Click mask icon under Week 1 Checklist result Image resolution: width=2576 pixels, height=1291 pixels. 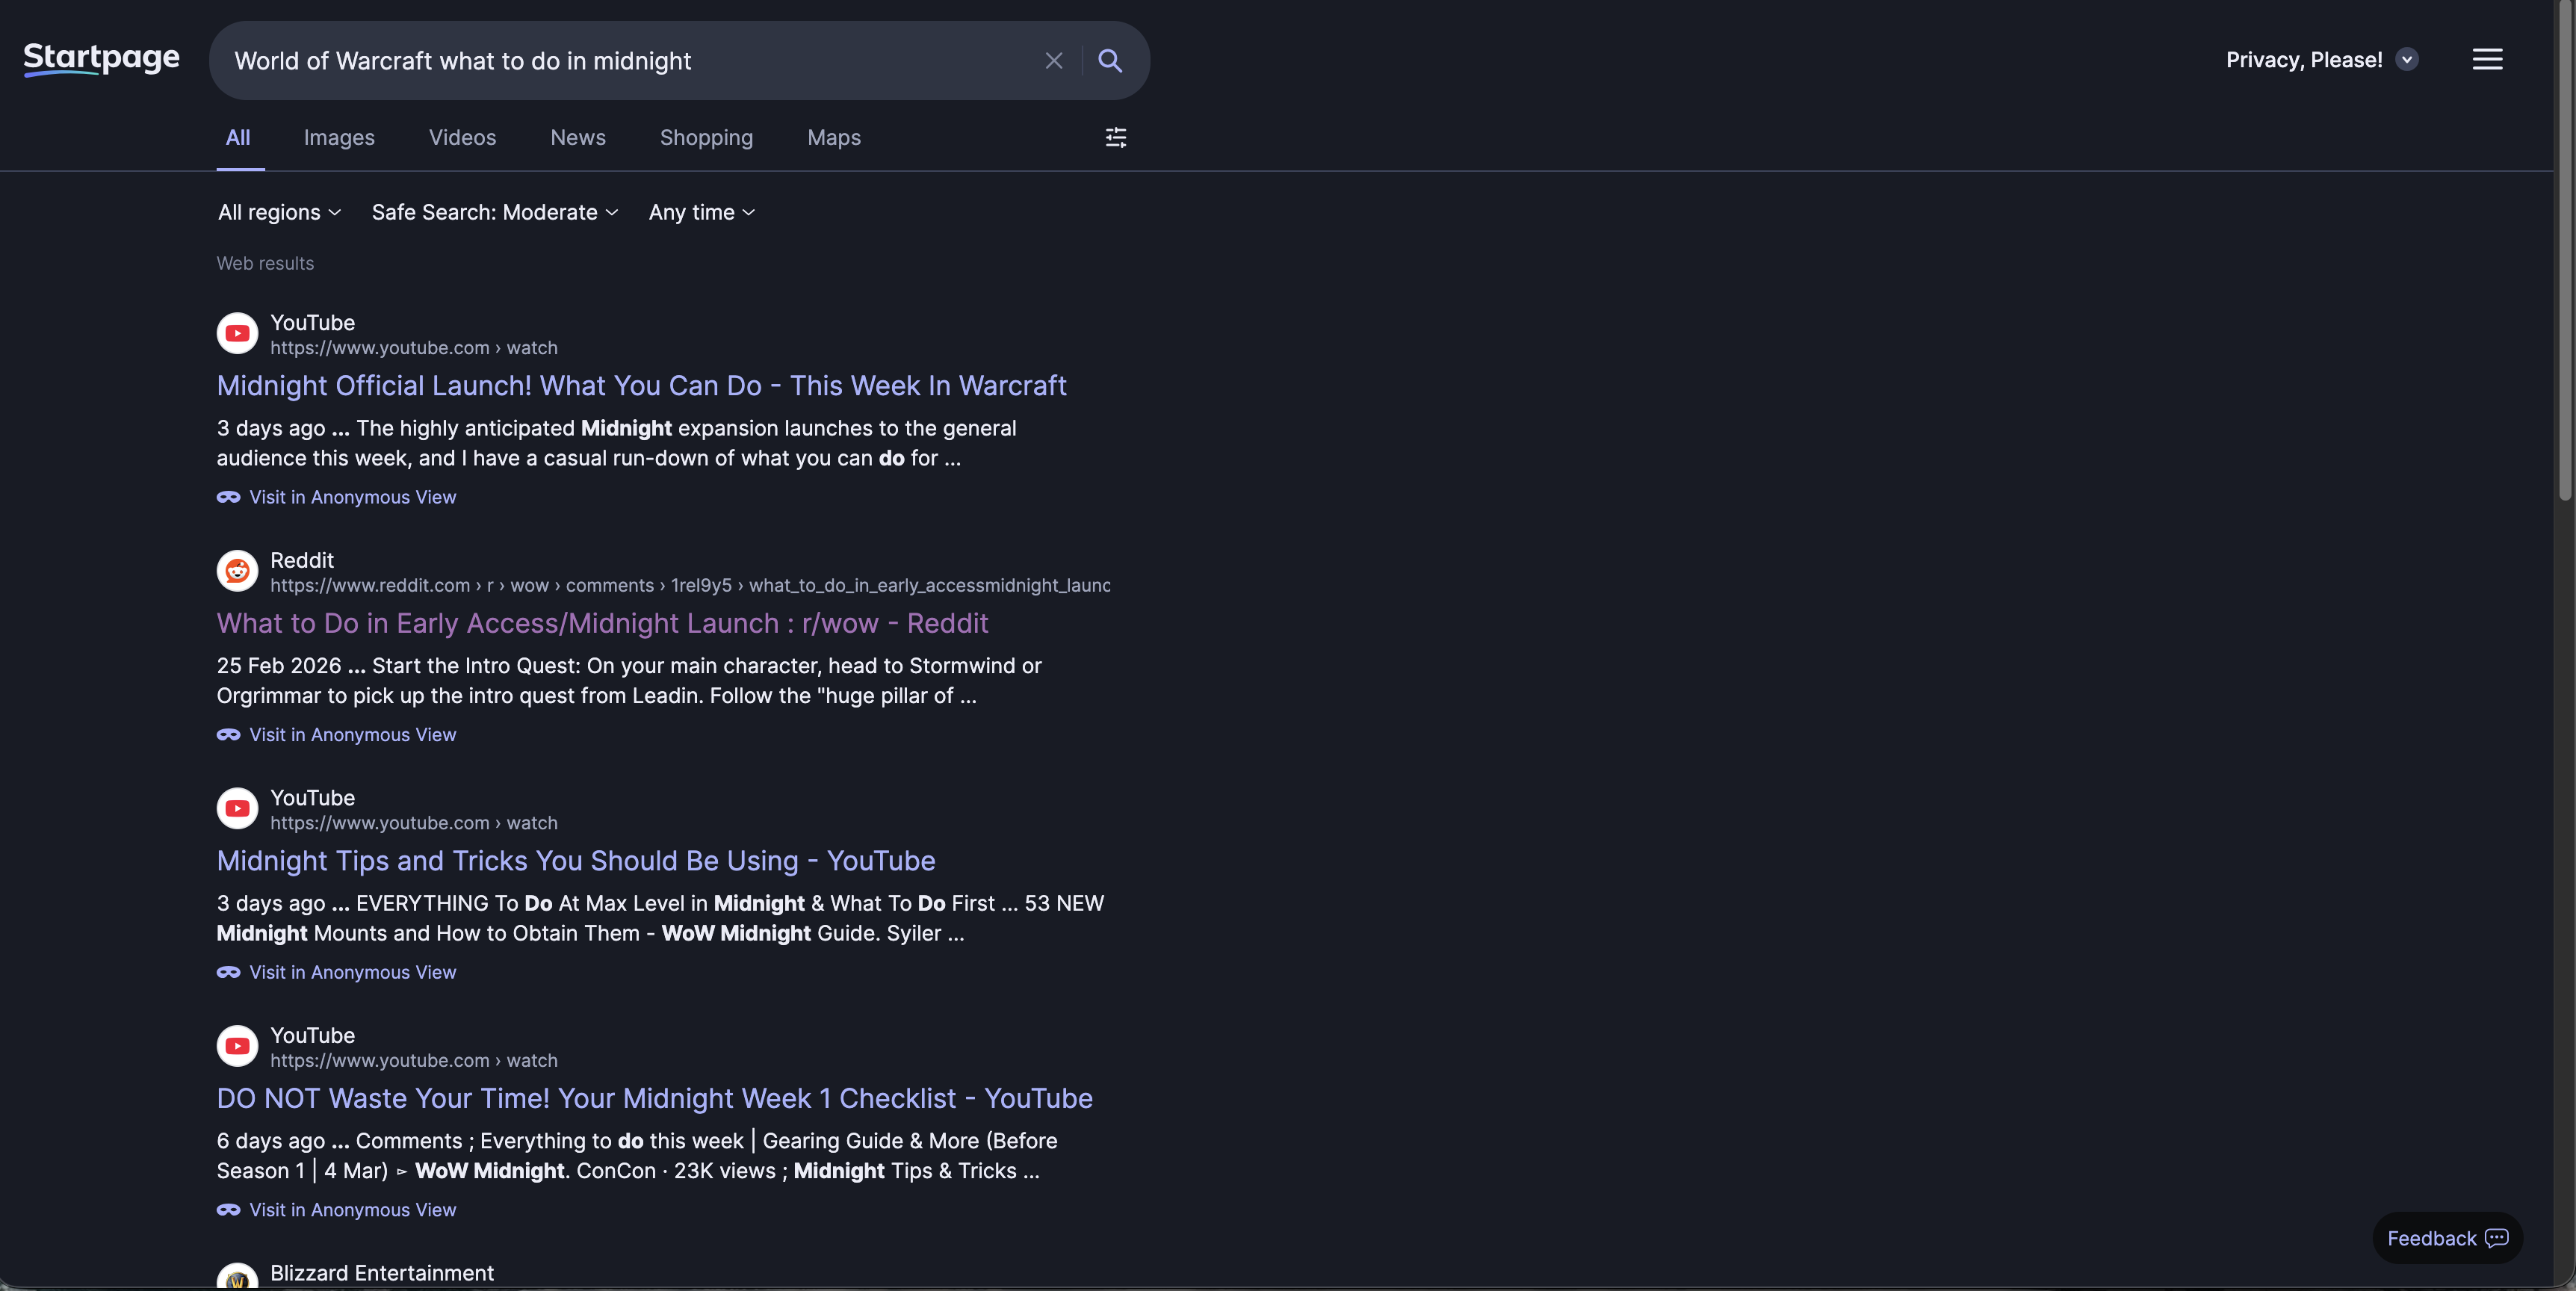pyautogui.click(x=228, y=1210)
